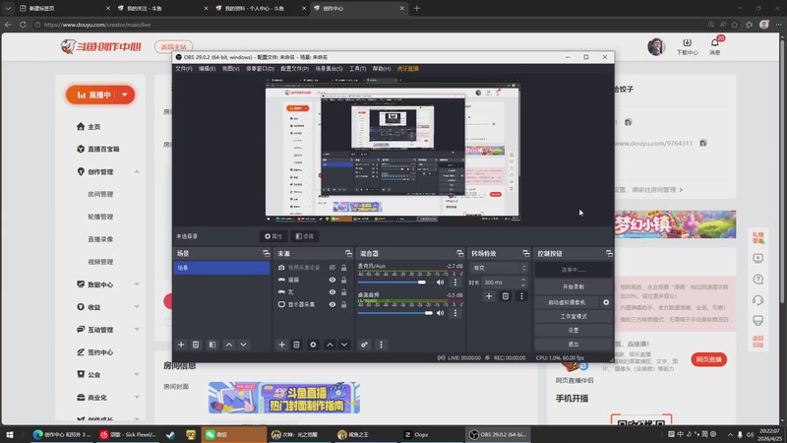Open 设置 from OBS controls panel

coord(574,331)
